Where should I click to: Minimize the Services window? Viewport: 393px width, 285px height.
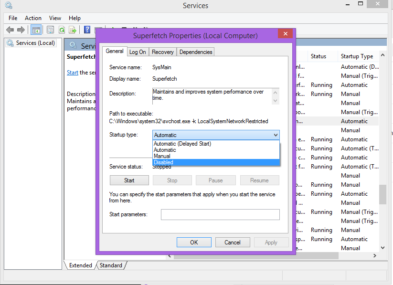tap(348, 4)
